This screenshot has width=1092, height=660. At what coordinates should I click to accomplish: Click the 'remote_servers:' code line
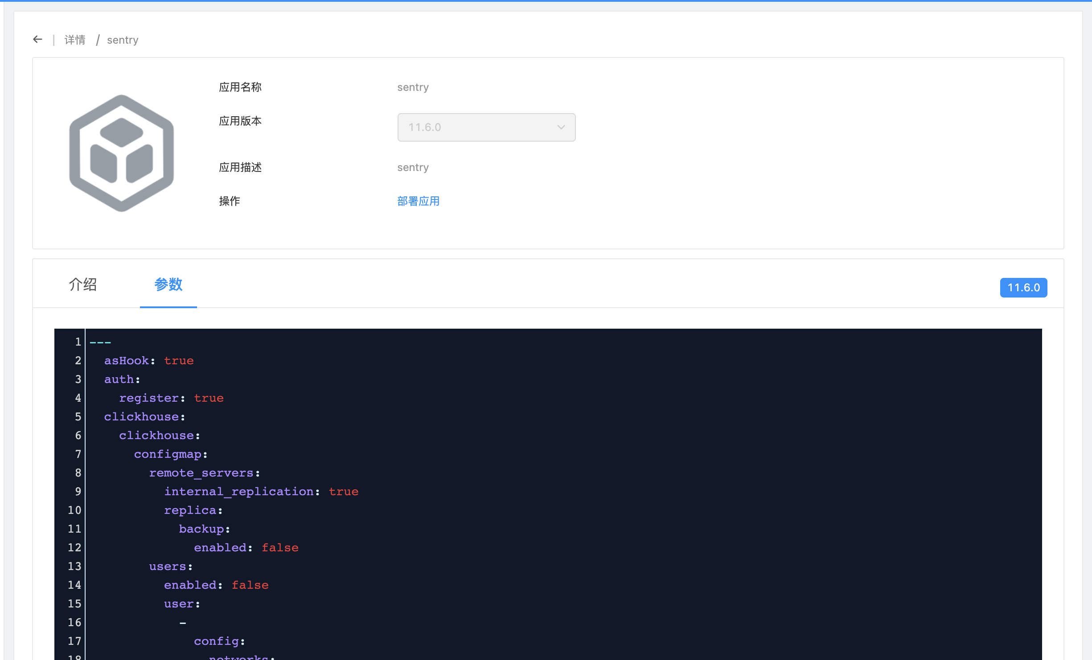(x=205, y=473)
